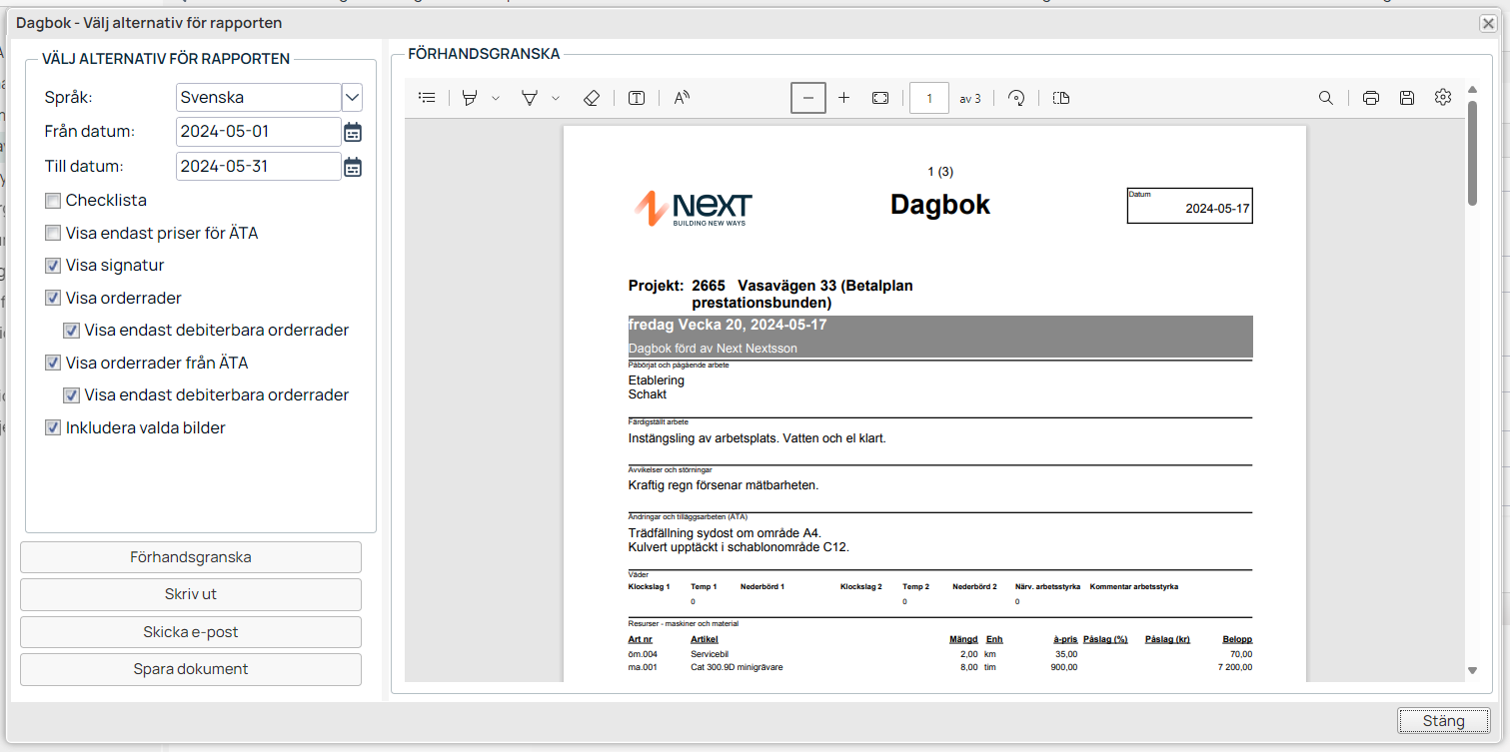The height and width of the screenshot is (752, 1510).
Task: Click the preview scrollbar down arrow
Action: [1472, 670]
